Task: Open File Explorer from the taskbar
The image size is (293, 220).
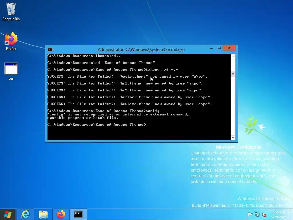Action: [x=43, y=214]
